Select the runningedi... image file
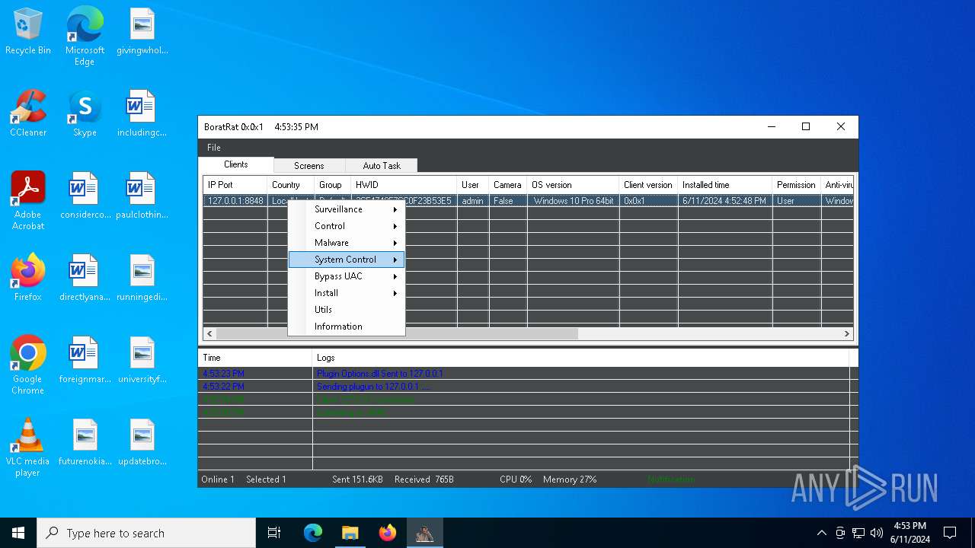Viewport: 975px width, 548px height. (142, 279)
